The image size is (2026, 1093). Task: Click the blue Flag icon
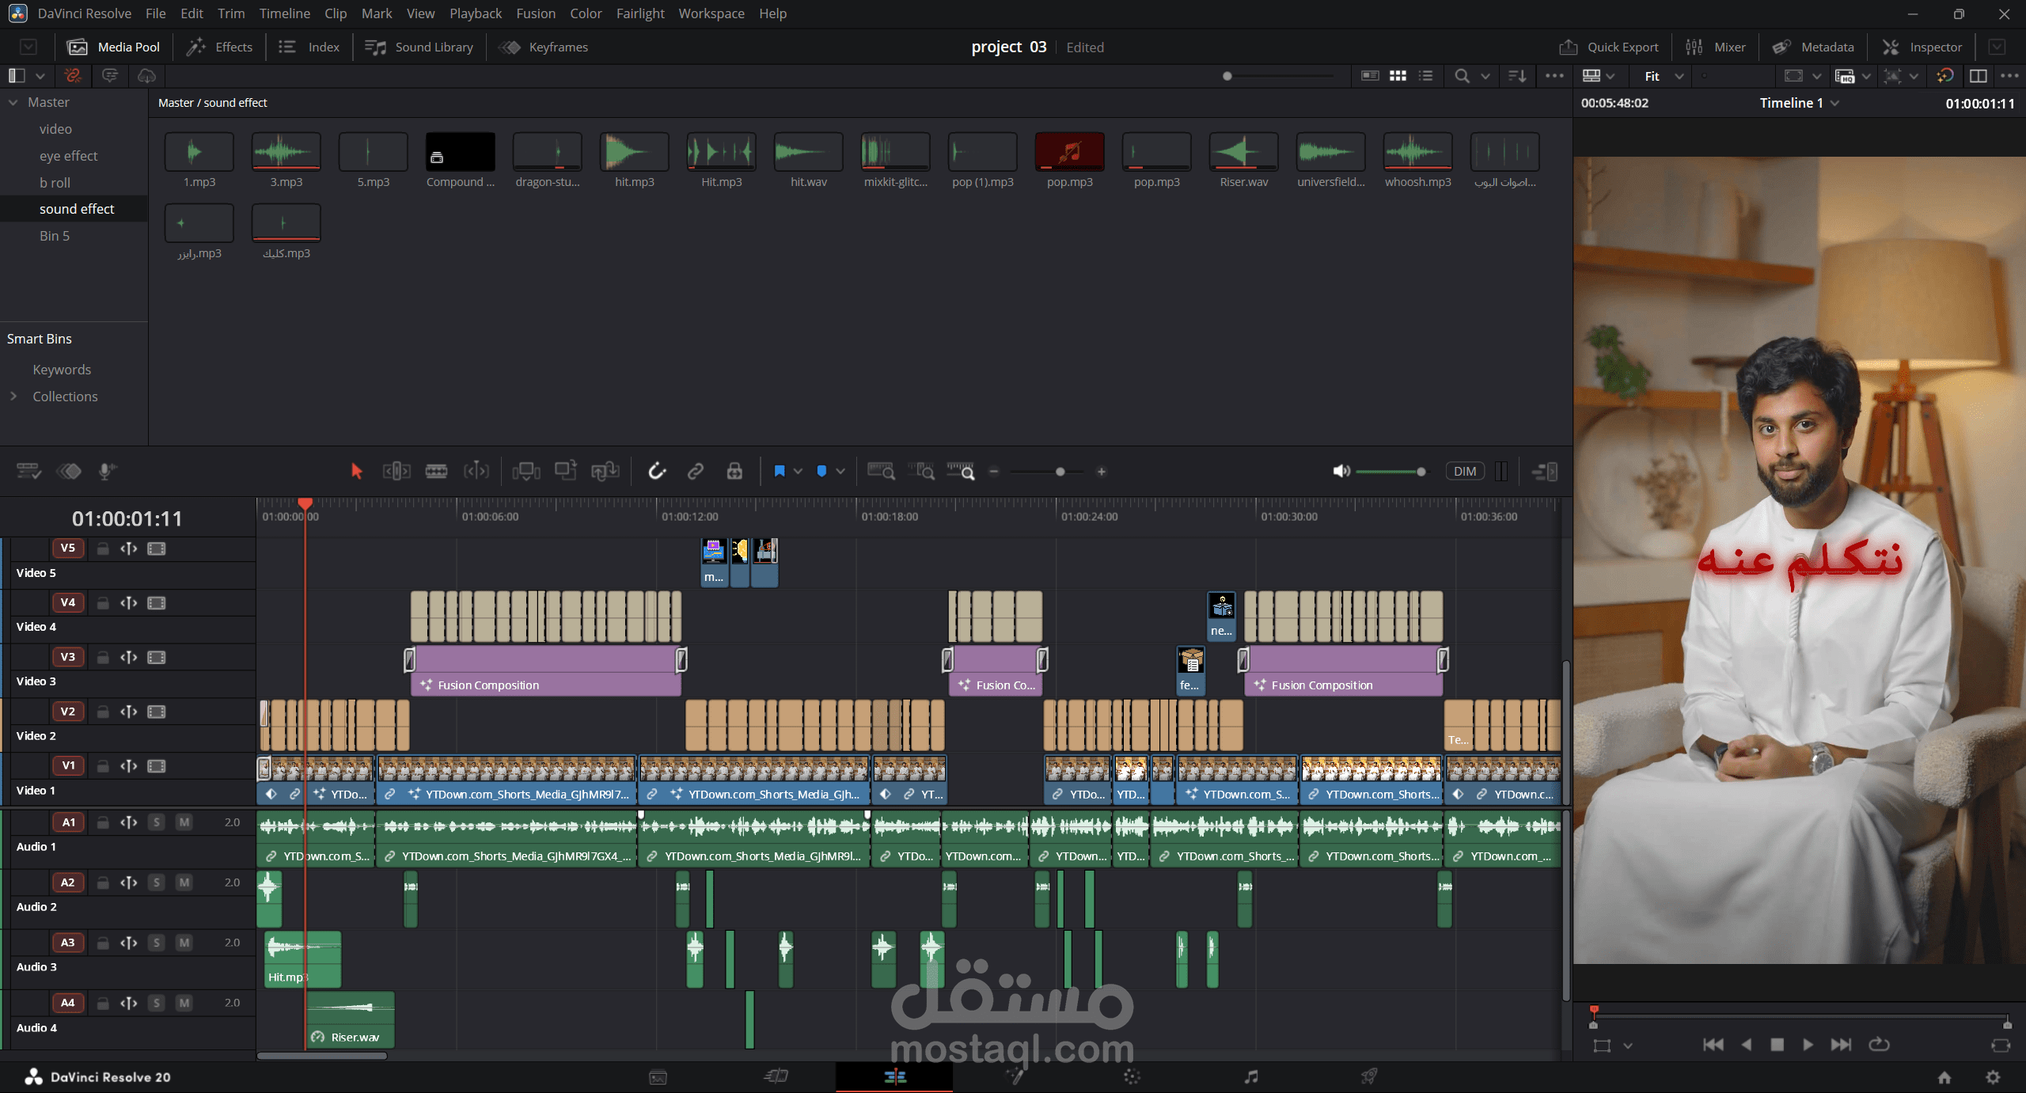(779, 472)
